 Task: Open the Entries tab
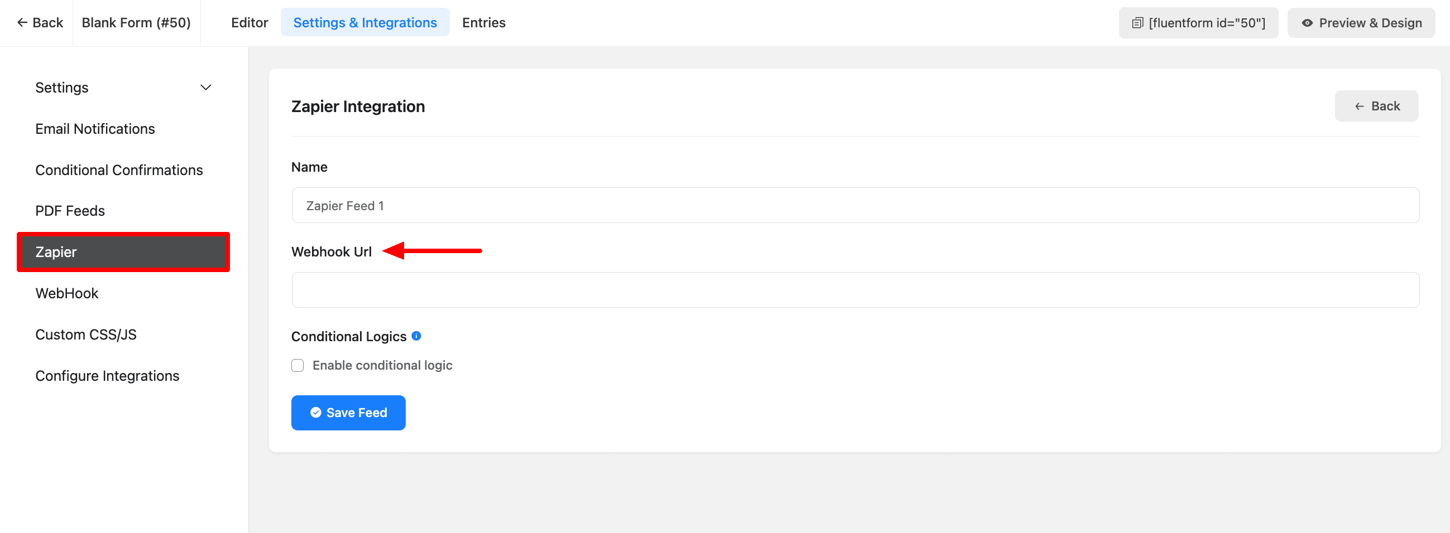(x=483, y=22)
